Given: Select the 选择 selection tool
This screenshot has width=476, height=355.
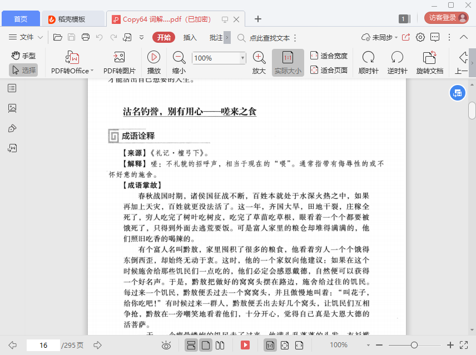Looking at the screenshot, I should 23,70.
